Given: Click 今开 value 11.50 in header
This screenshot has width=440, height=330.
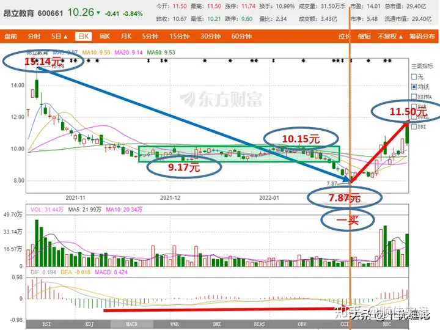Looking at the screenshot, I should click(180, 6).
